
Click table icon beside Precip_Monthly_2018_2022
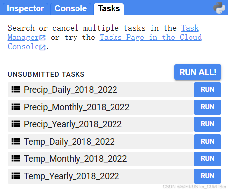(16, 107)
